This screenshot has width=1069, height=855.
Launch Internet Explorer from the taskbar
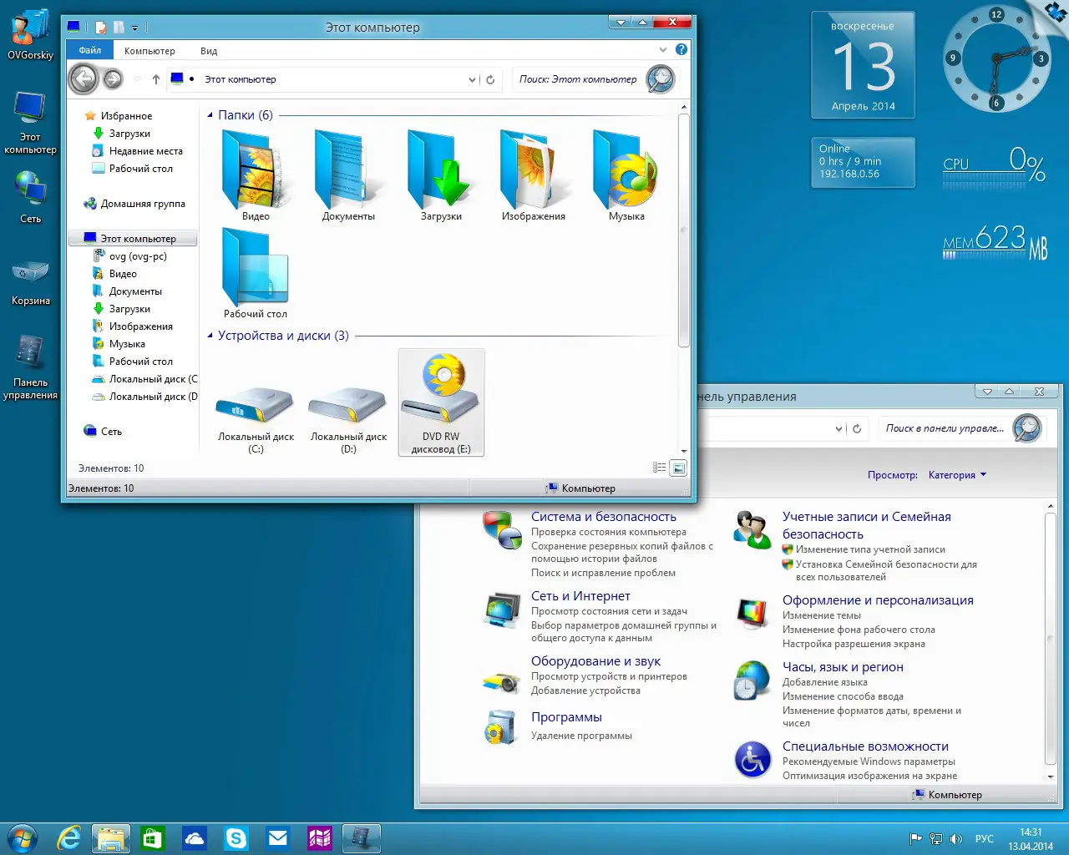point(69,838)
